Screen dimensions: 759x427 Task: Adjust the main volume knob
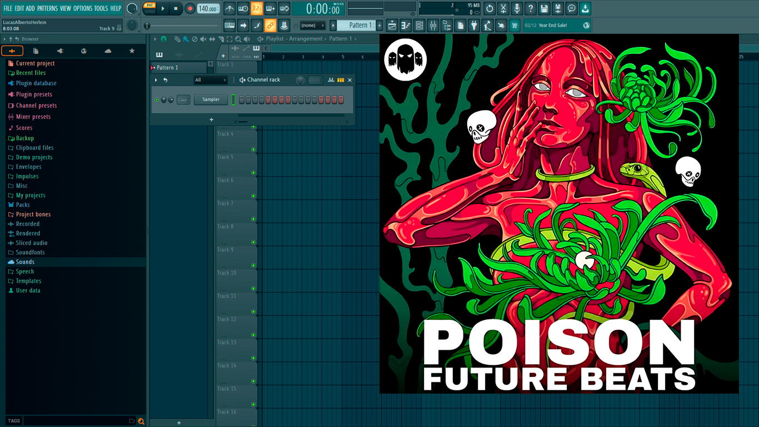pyautogui.click(x=132, y=8)
